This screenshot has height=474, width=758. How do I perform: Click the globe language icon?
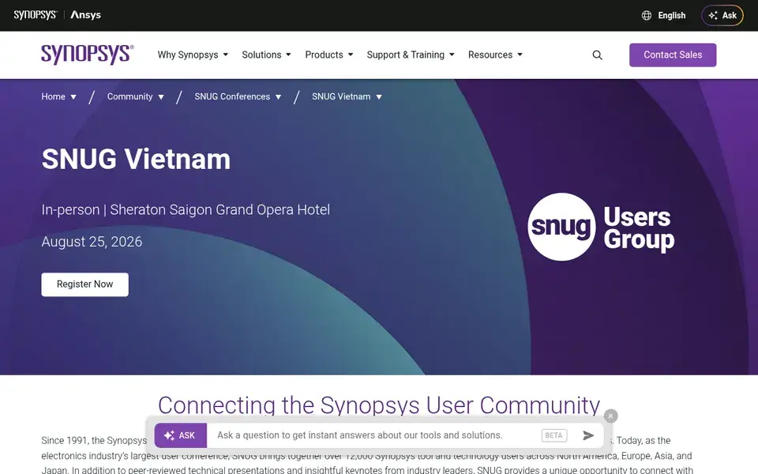point(647,16)
